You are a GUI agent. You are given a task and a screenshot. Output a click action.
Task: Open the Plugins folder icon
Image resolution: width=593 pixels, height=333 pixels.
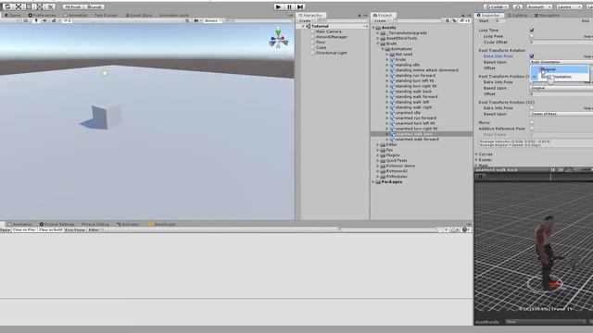pos(383,155)
